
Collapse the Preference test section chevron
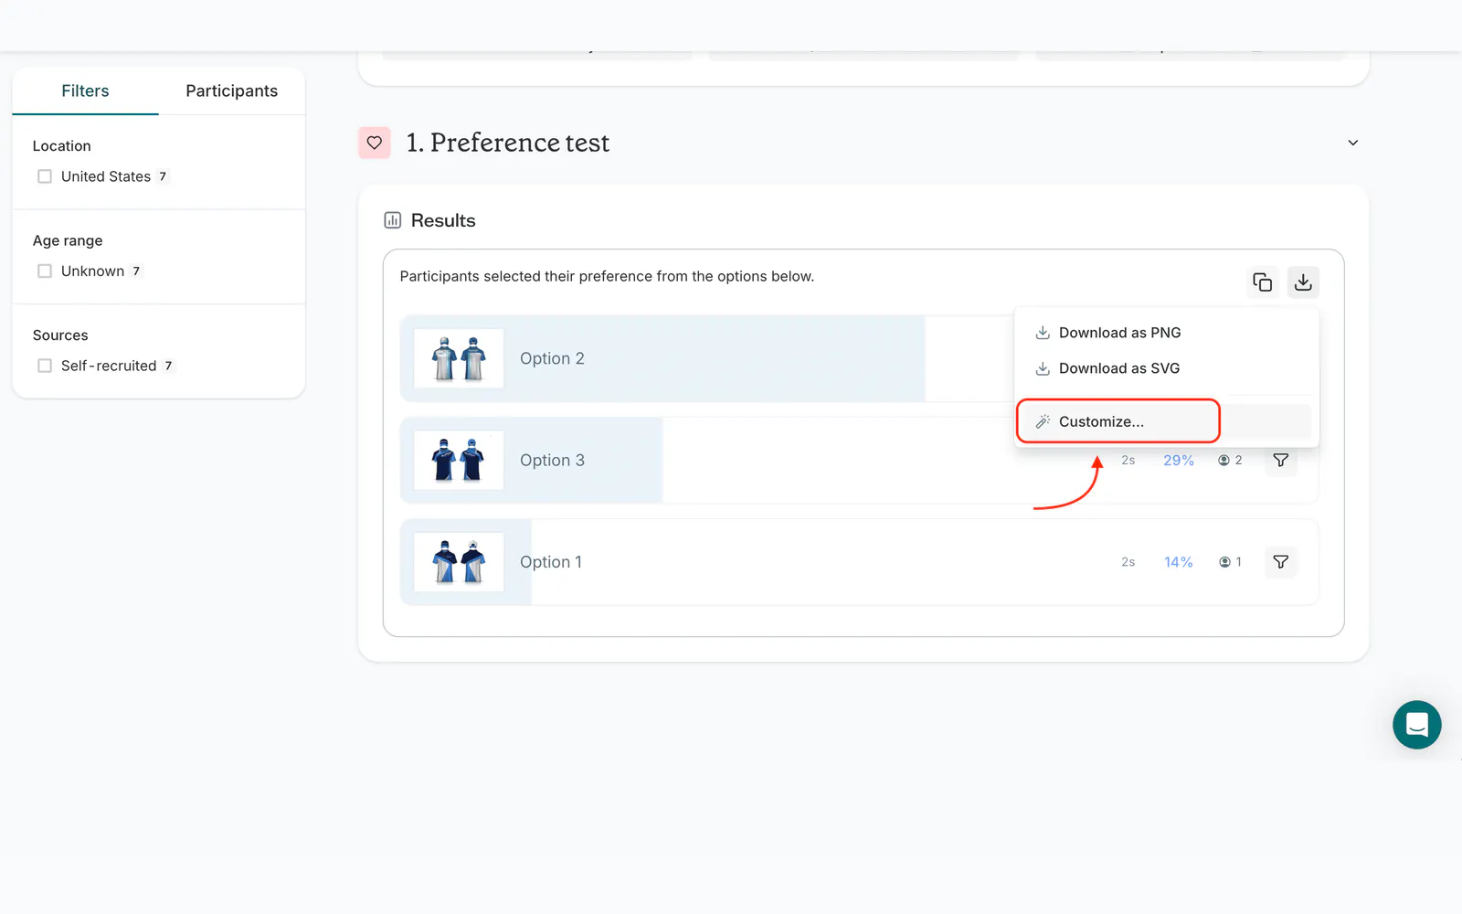coord(1353,143)
